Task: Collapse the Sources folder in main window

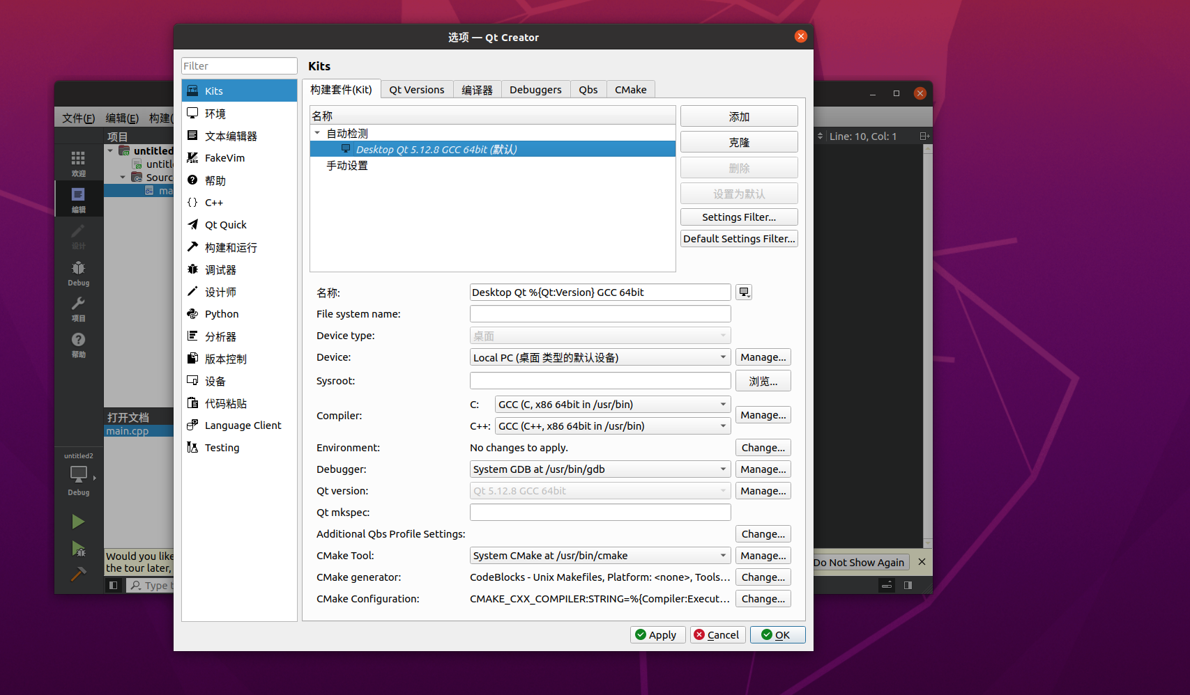Action: coord(123,177)
